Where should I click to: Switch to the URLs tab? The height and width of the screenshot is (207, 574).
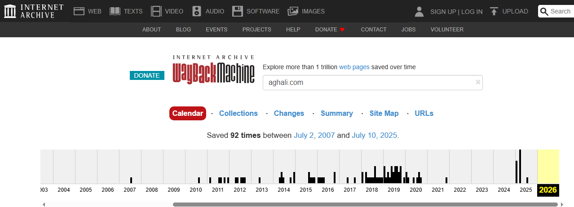coord(424,113)
